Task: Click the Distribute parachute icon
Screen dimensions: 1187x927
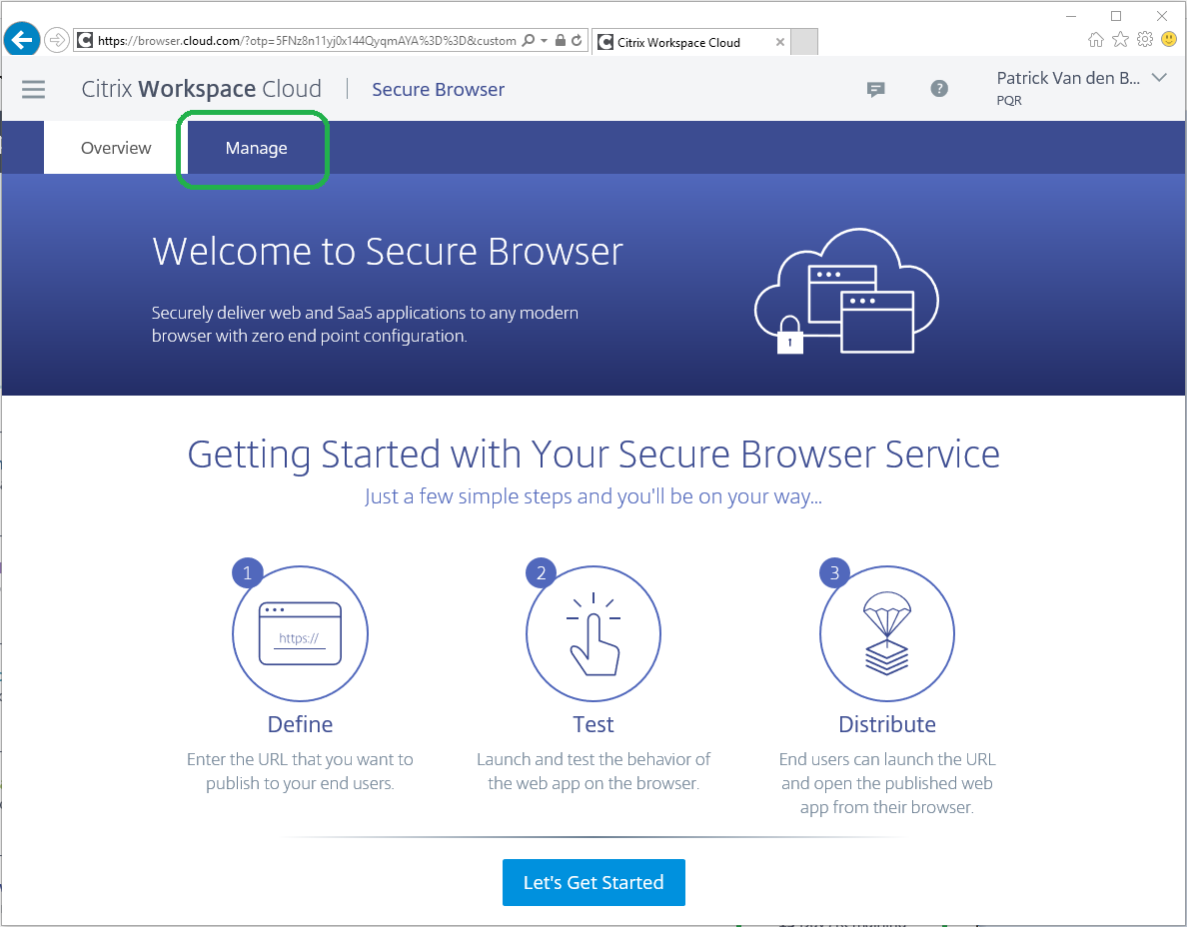Action: coord(886,633)
